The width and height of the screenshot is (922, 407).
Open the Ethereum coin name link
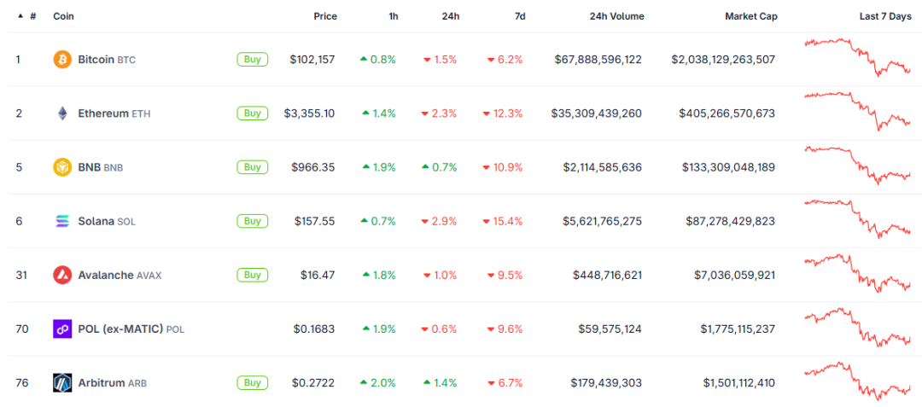click(x=103, y=113)
